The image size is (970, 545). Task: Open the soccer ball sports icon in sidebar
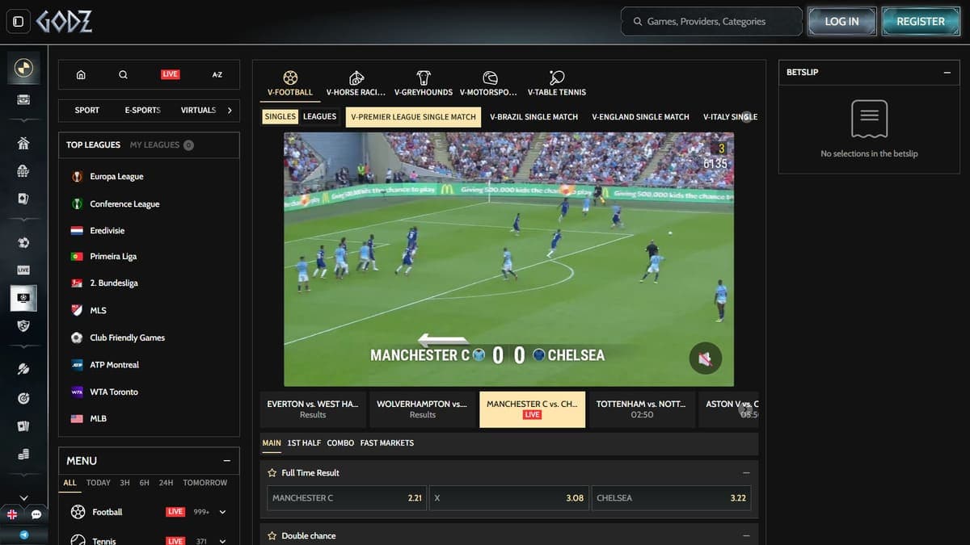tap(23, 242)
